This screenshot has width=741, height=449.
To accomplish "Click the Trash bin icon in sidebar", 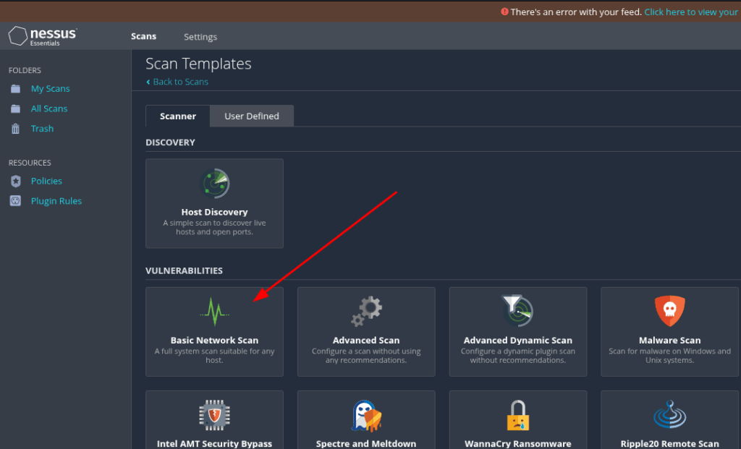I will coord(15,129).
